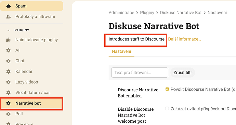Enable Zakázat uvítací příspěvek checkbox
The image size is (236, 125).
pos(167,109)
